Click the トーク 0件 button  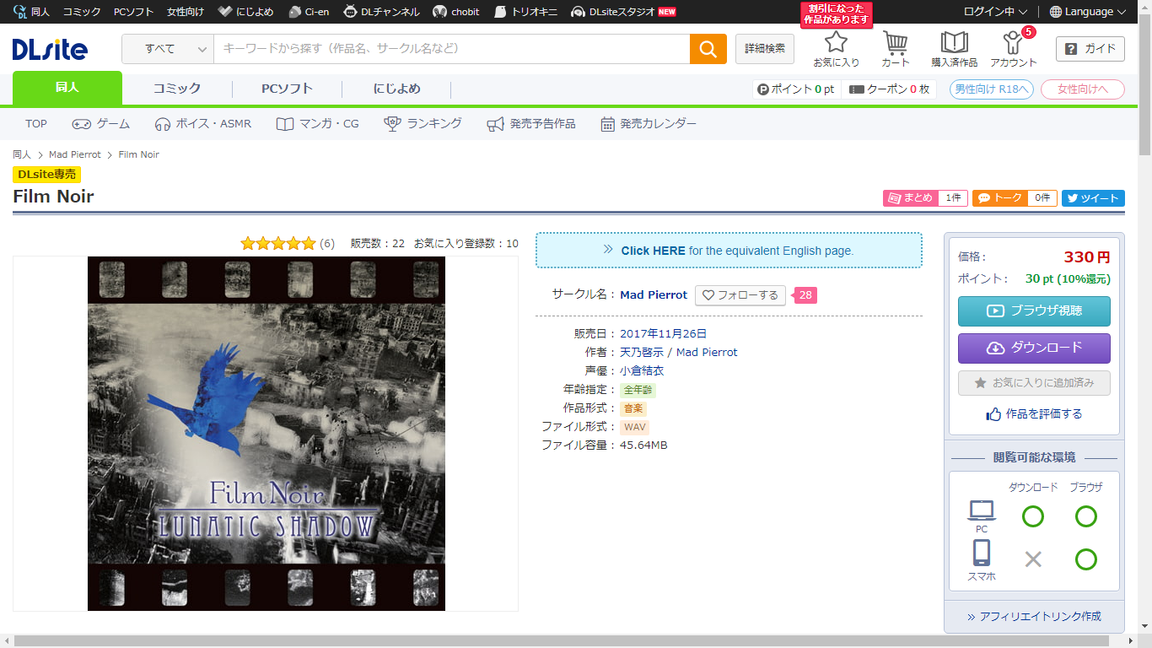point(1015,198)
